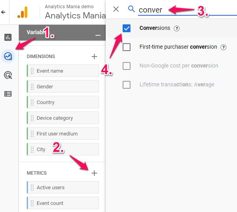237x212 pixels.
Task: Click the Google Analytics logo
Action: pos(23,12)
